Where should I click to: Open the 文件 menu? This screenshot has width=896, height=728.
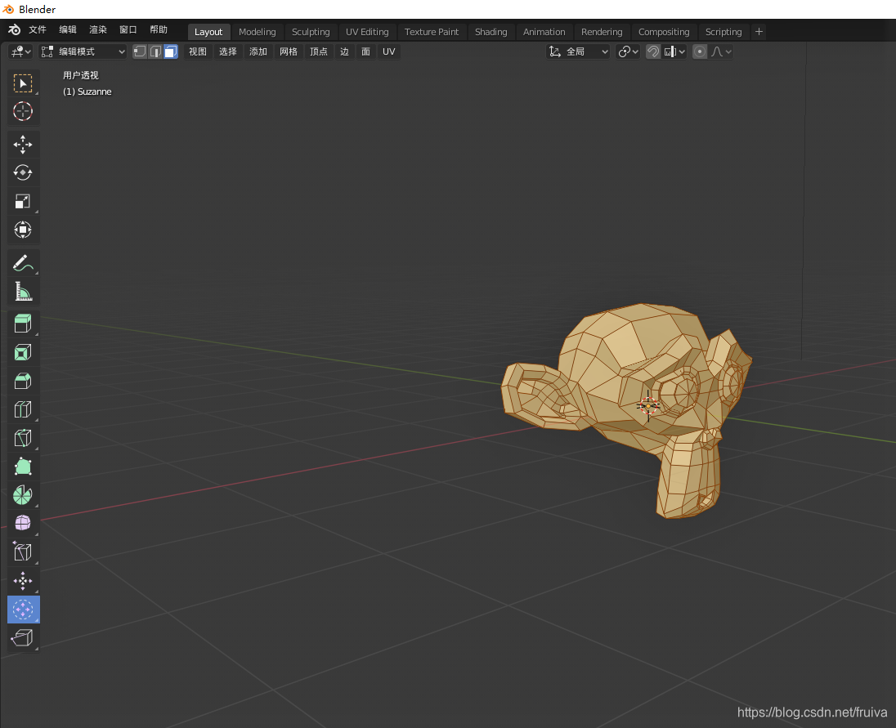click(37, 29)
